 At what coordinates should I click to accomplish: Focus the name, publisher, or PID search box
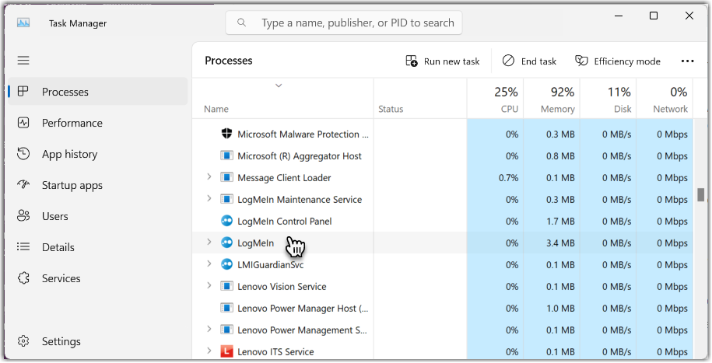click(344, 23)
